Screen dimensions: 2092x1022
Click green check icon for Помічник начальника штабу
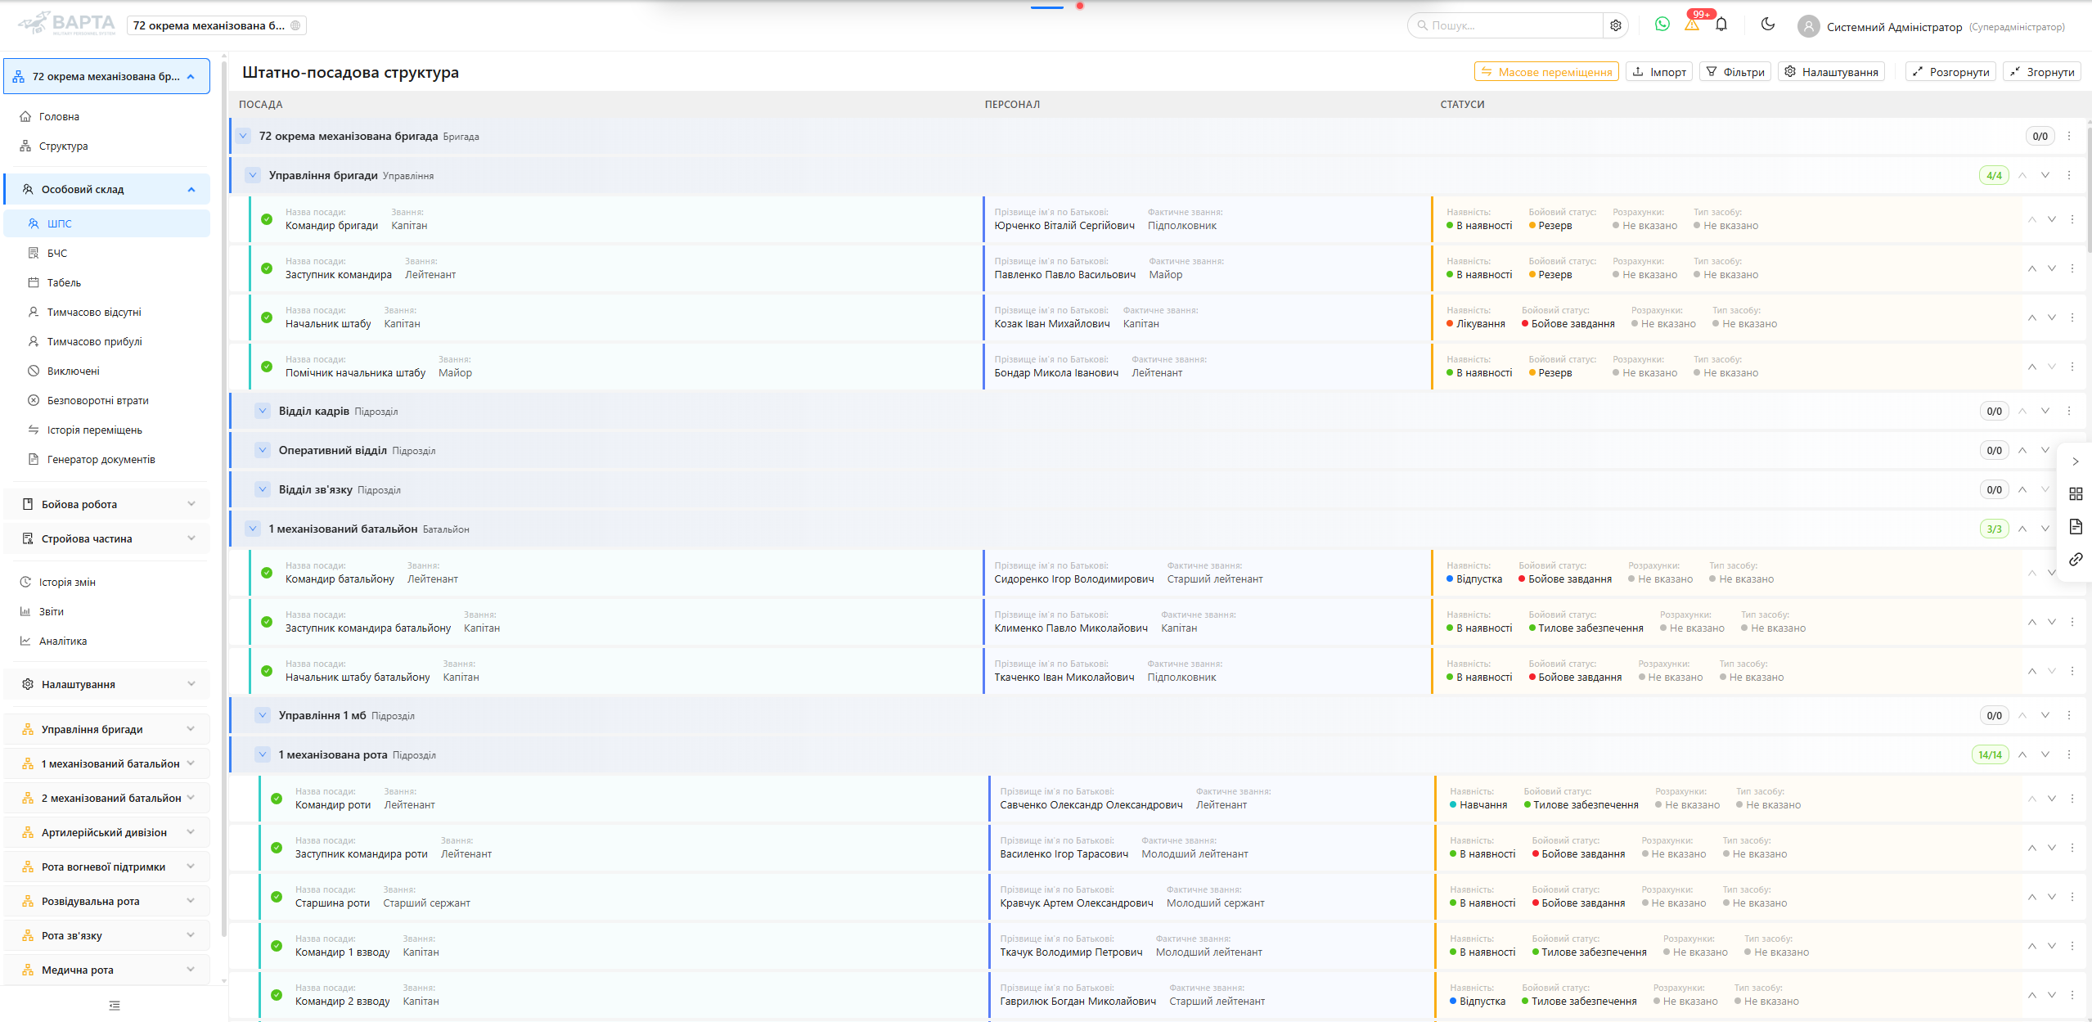[x=267, y=367]
